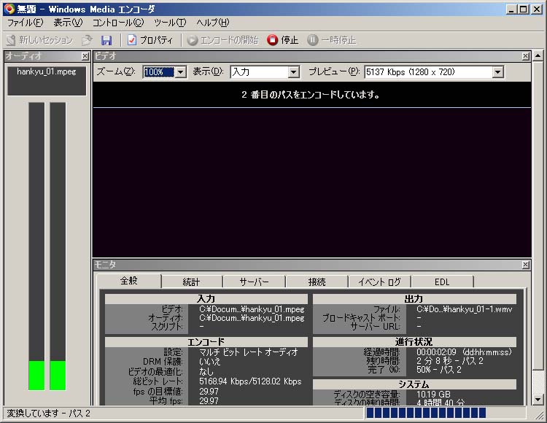Minimize the Windows Media Encoder window
547x423 pixels.
point(511,9)
